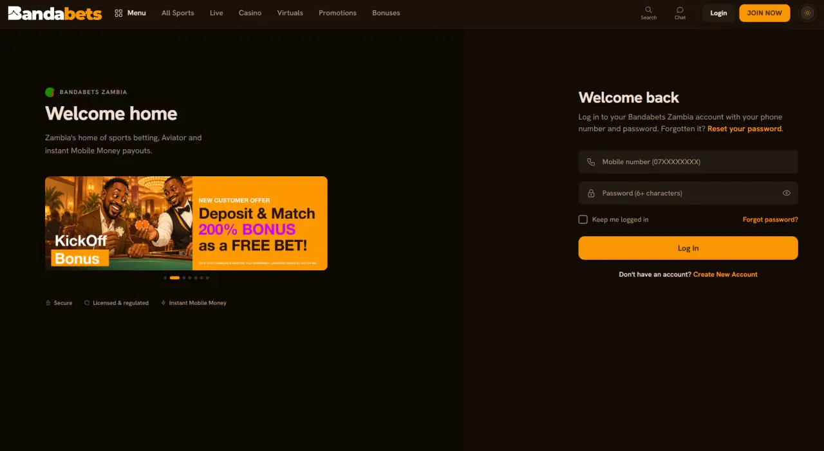Go to the Live section
Viewport: 824px width, 451px height.
coord(216,13)
